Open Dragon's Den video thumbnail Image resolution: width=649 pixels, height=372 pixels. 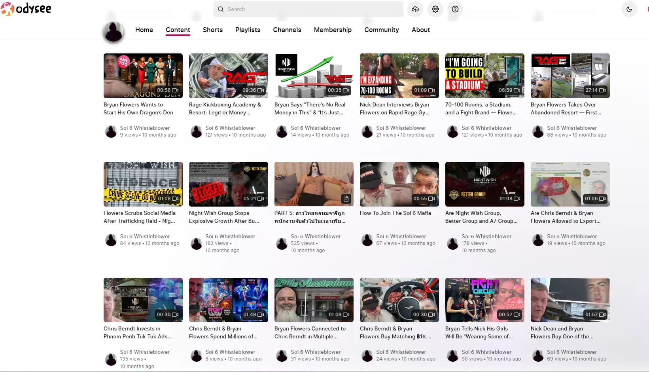[x=143, y=76]
